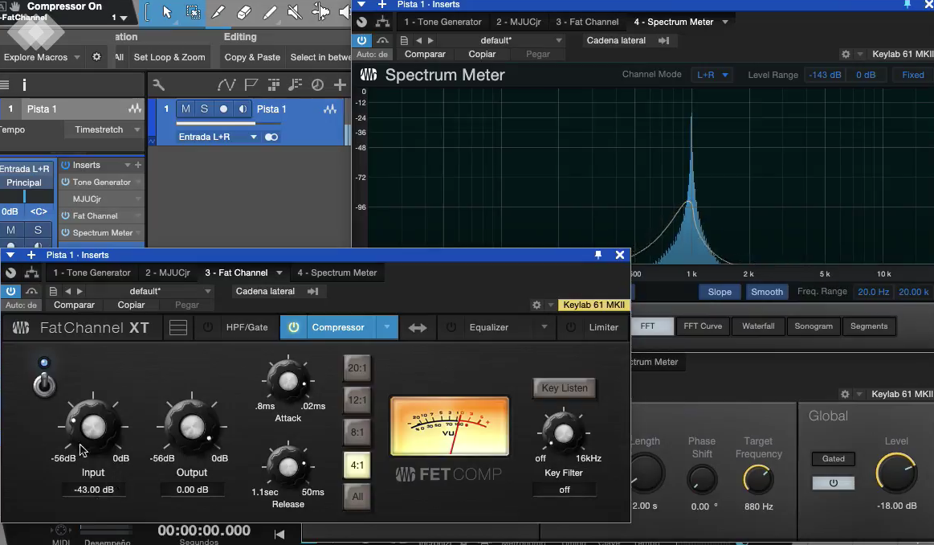Switch to 1 - Tone Generator tab in Fat Channel window
Image resolution: width=934 pixels, height=545 pixels.
pos(92,273)
